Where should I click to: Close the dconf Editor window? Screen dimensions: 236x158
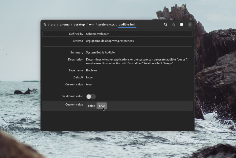pyautogui.click(x=190, y=25)
